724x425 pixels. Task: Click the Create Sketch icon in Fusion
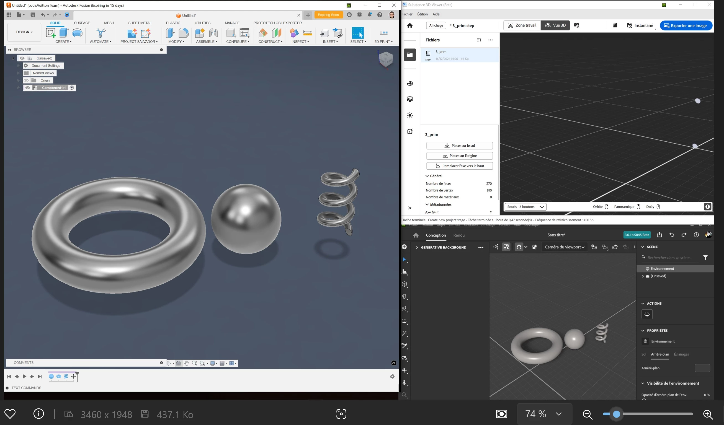(51, 33)
